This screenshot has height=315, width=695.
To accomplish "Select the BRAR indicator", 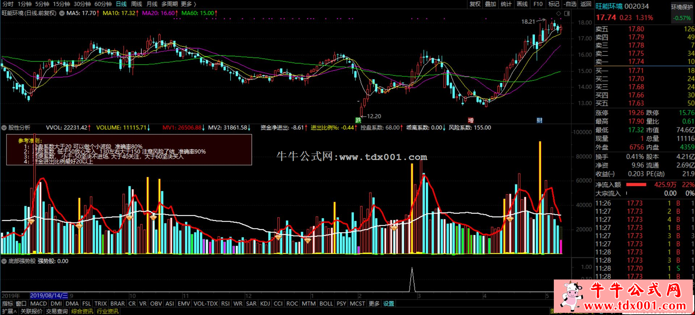I will 118,303.
